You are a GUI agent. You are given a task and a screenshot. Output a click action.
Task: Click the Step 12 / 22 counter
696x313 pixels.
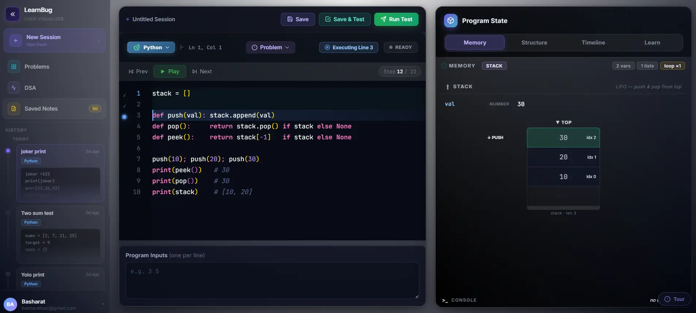click(400, 72)
